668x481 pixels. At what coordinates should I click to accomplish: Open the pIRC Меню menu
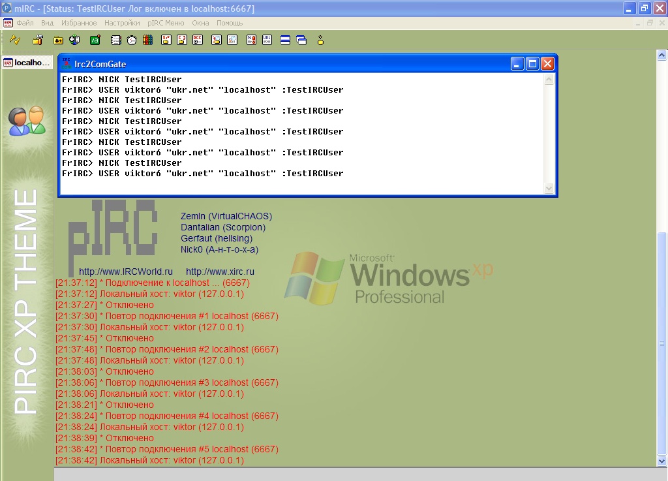click(x=166, y=23)
